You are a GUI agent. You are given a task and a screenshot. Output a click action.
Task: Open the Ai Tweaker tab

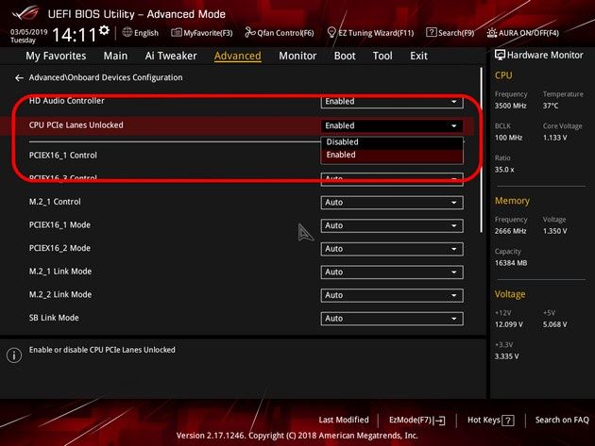point(171,56)
